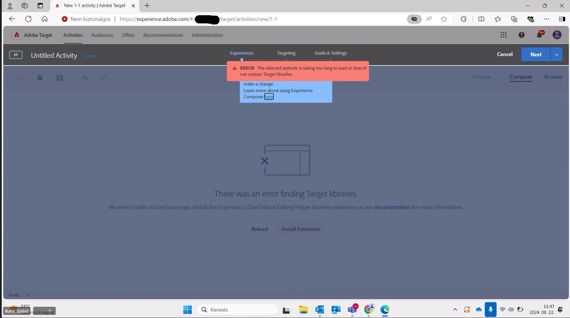
Task: Expand the Next button dropdown arrow
Action: (557, 55)
